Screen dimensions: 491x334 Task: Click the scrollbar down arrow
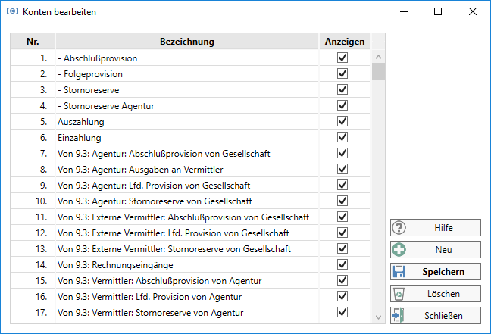tap(379, 317)
